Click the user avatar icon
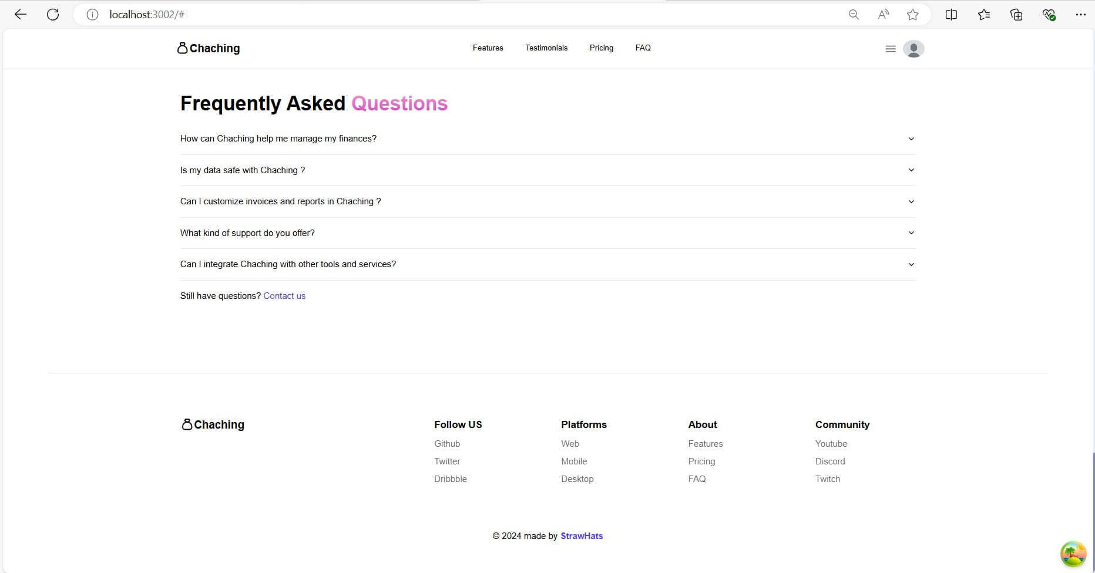Image resolution: width=1095 pixels, height=573 pixels. 913,49
